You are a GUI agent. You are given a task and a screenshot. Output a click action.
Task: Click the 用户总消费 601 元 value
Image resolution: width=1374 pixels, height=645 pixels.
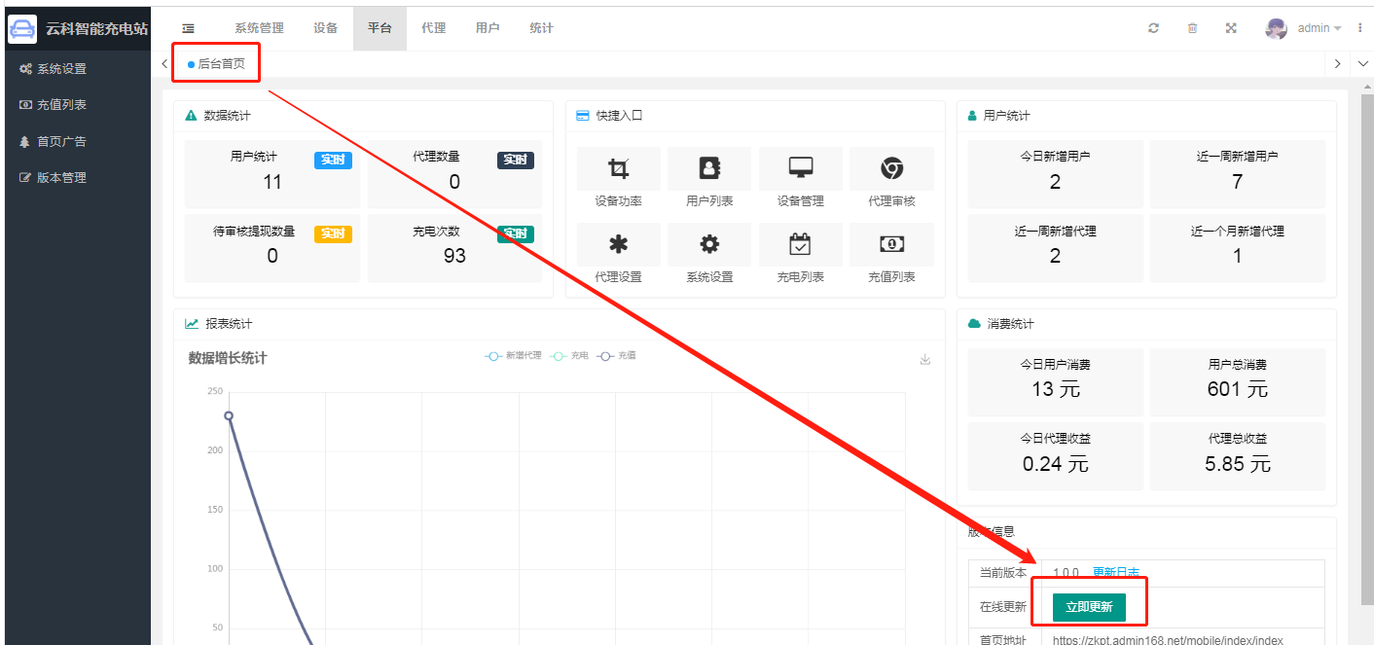pos(1238,389)
